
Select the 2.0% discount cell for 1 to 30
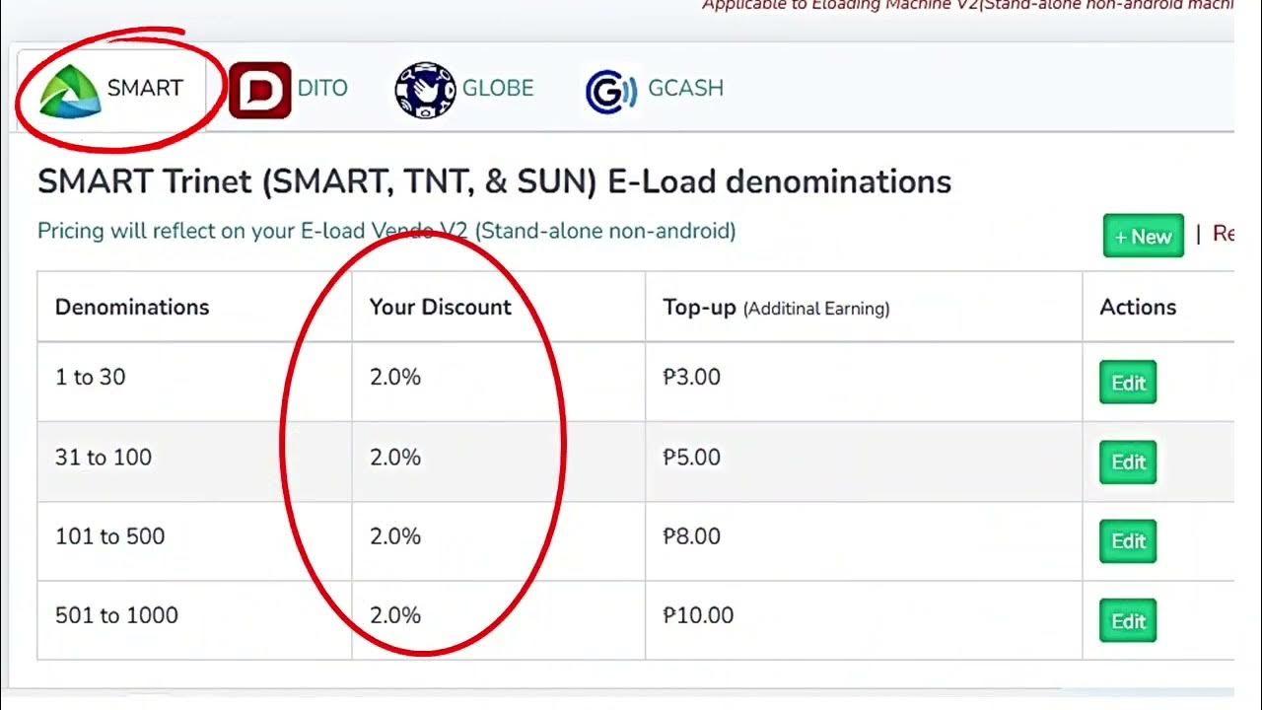tap(395, 377)
